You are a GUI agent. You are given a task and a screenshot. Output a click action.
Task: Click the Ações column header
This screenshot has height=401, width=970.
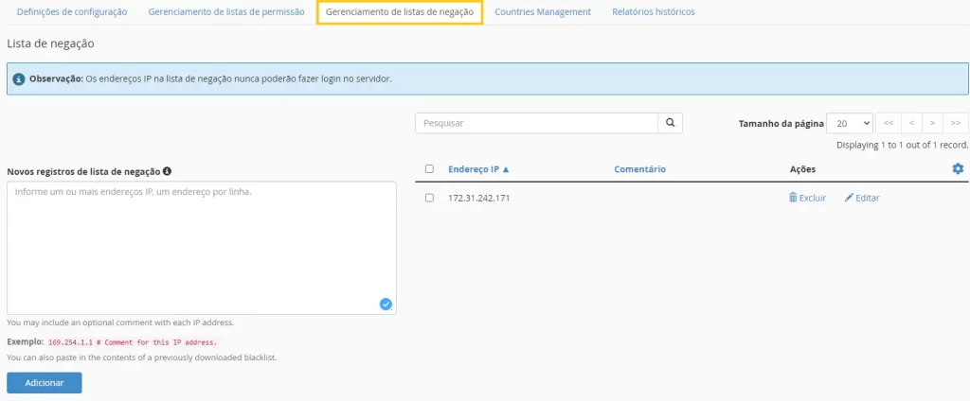pyautogui.click(x=802, y=168)
